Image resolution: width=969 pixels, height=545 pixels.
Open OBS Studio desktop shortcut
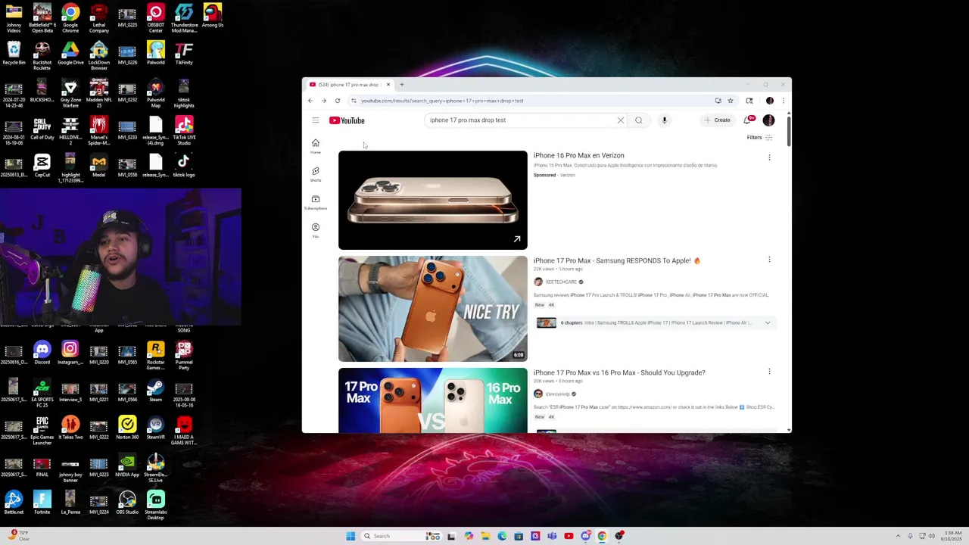(x=127, y=503)
